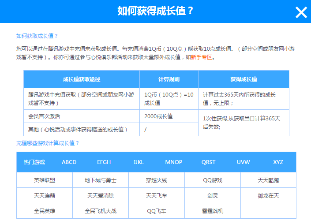Click the 2000成长值 table cell
The image size is (311, 224).
point(169,116)
